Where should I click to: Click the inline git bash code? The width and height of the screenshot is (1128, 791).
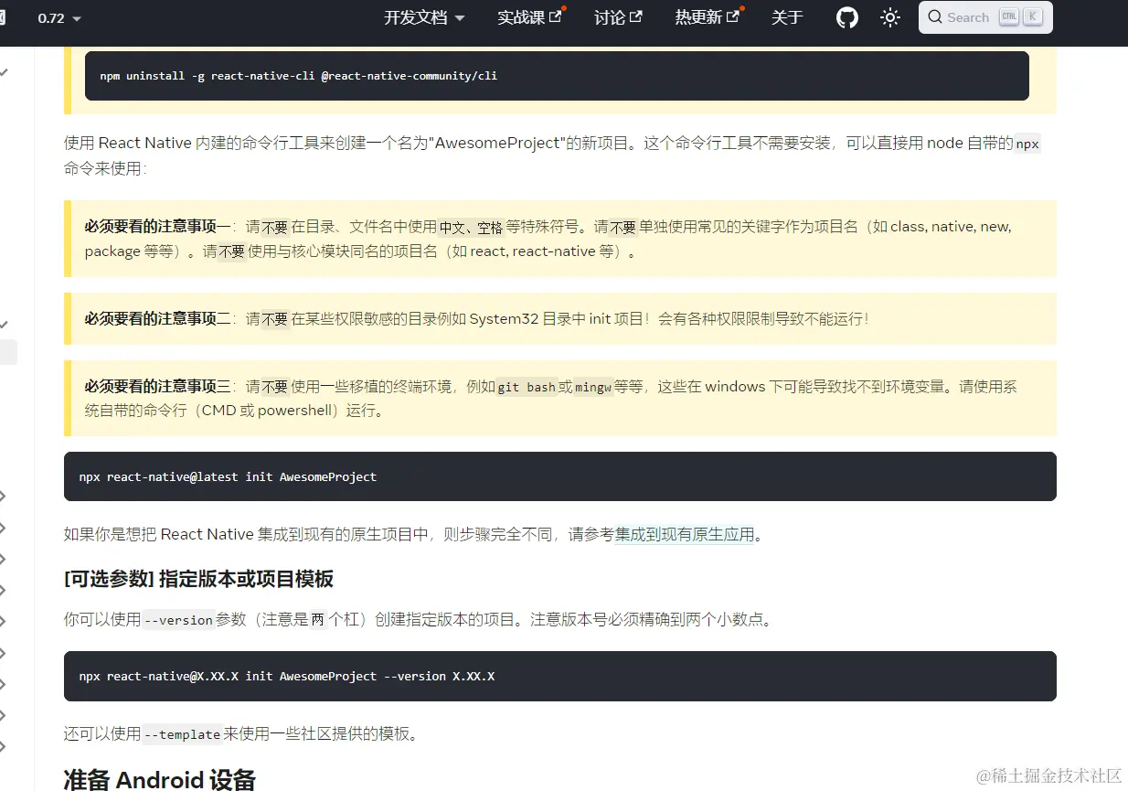coord(527,387)
